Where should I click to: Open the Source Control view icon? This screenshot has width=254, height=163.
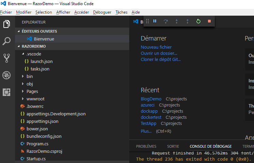tap(7, 58)
